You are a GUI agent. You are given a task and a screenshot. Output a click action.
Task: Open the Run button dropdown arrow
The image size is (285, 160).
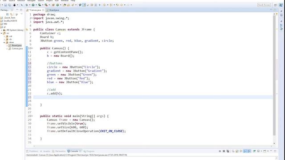click(x=36, y=5)
